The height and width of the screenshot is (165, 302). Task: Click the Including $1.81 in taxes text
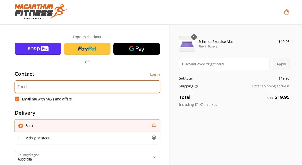[x=198, y=104]
